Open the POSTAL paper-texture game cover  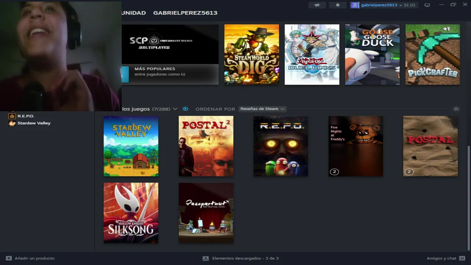point(431,146)
